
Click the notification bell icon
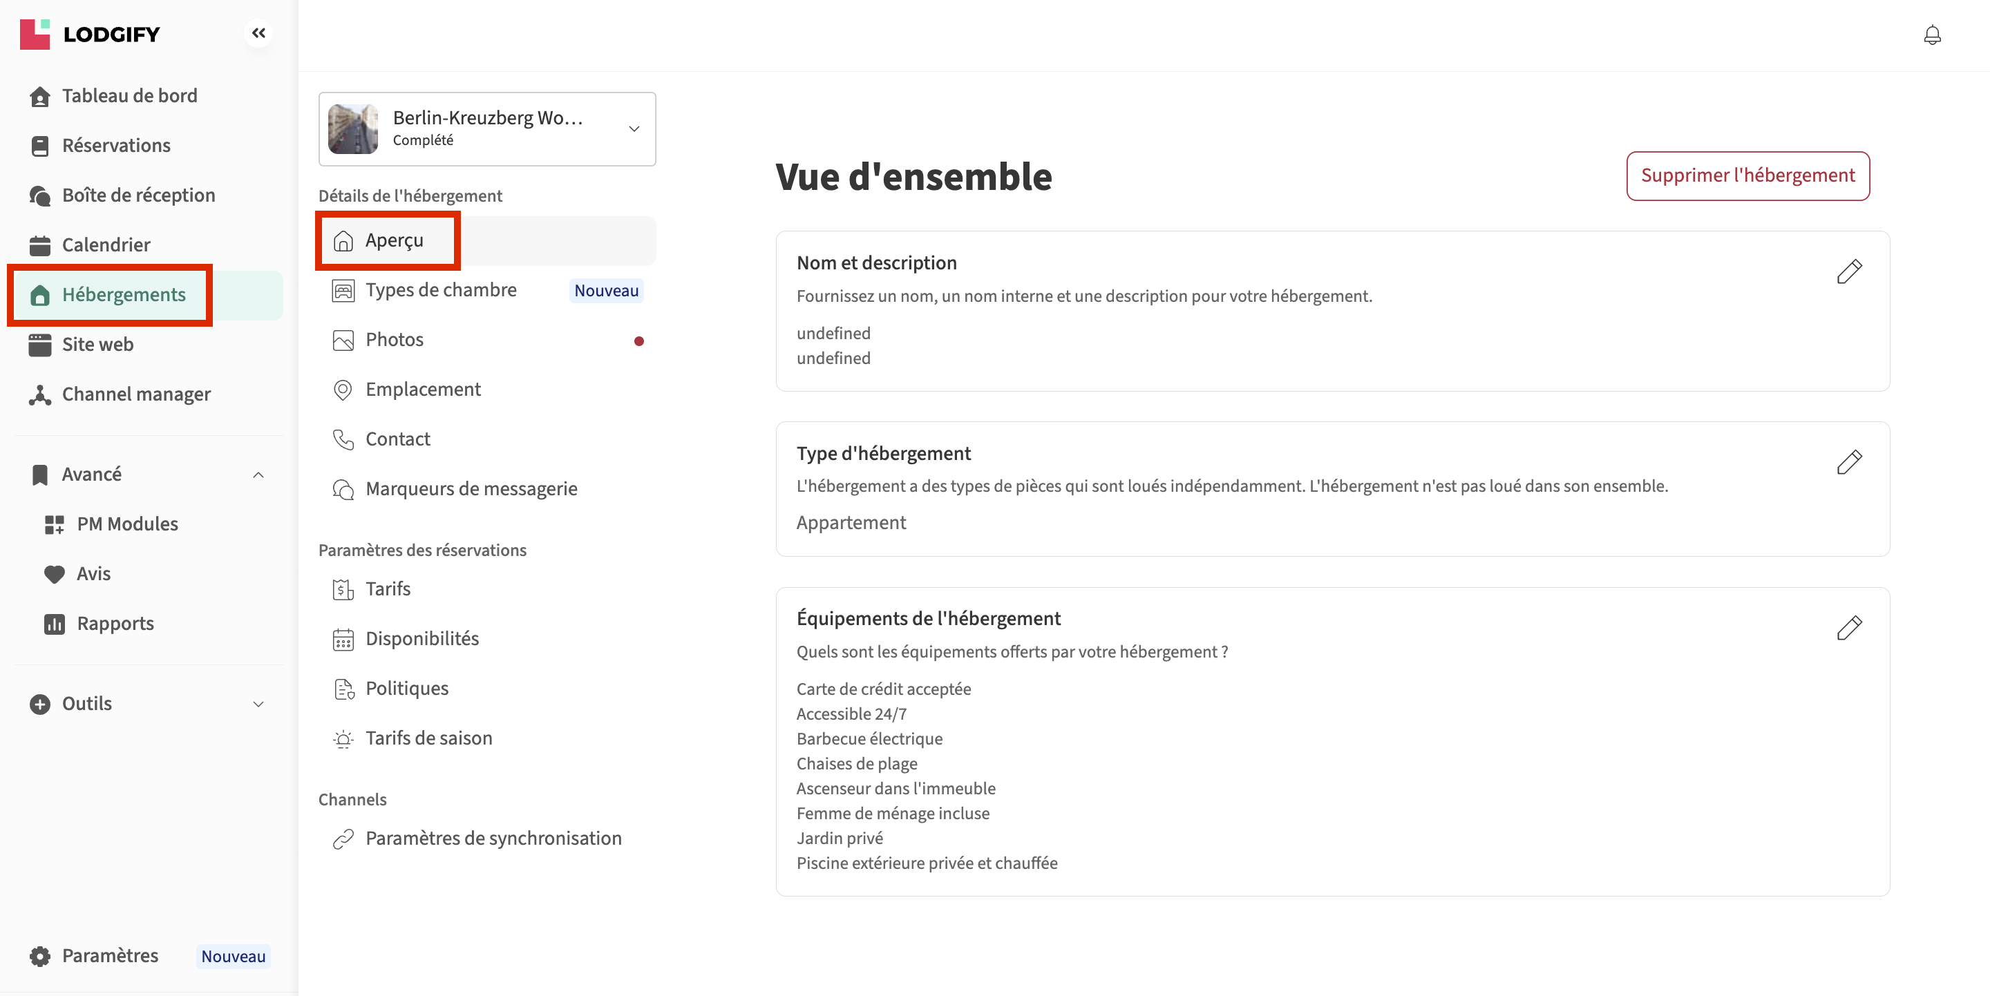(x=1931, y=35)
